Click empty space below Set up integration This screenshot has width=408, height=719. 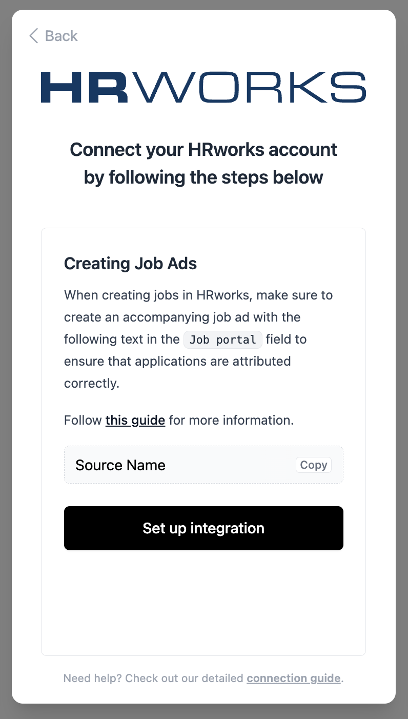[x=203, y=600]
